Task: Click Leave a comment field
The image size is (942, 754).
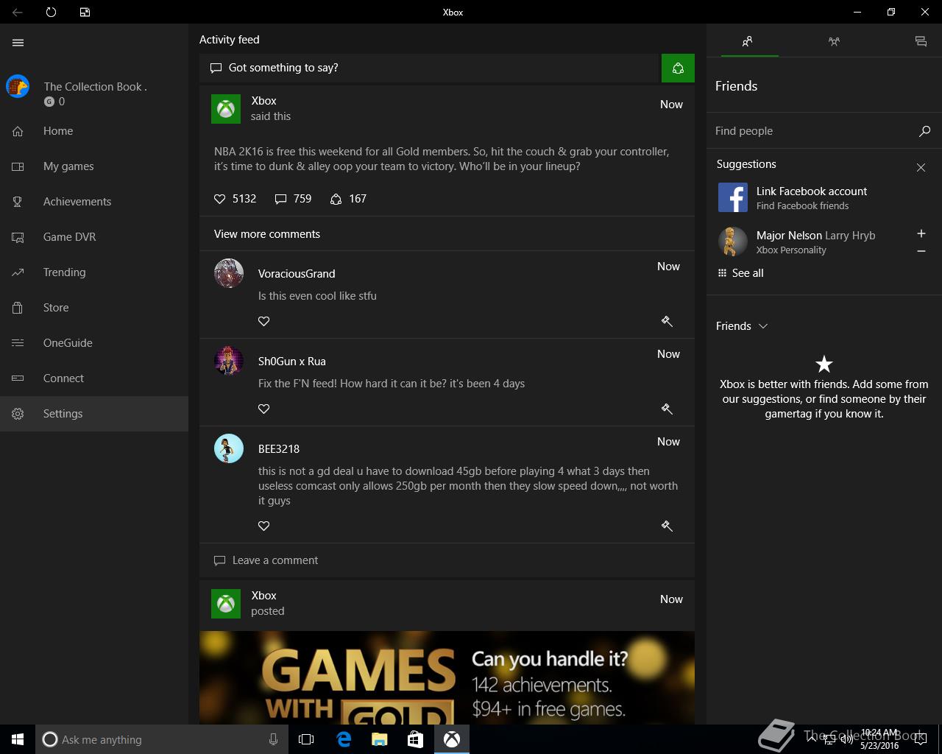Action: pyautogui.click(x=447, y=560)
